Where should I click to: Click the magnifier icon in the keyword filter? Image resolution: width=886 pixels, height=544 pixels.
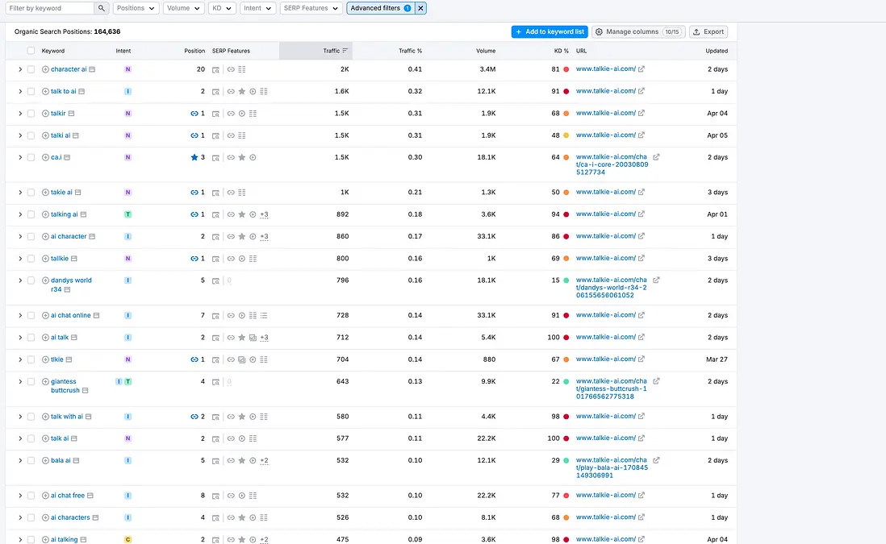pyautogui.click(x=102, y=7)
